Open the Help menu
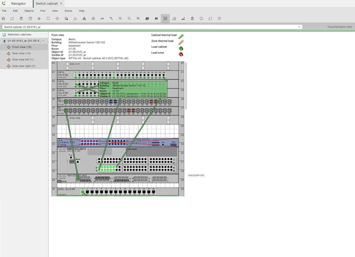The width and height of the screenshot is (355, 257). 82,10
